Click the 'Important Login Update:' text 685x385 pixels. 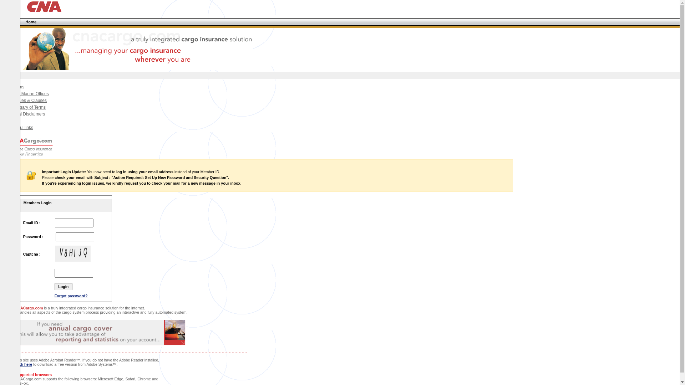(64, 172)
